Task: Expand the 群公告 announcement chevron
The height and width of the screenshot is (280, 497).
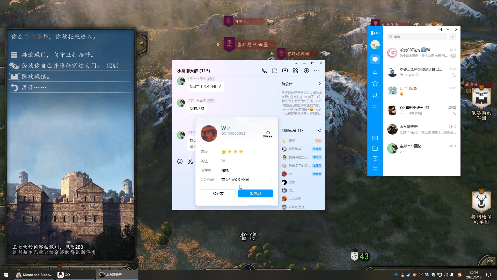Action: click(x=320, y=83)
